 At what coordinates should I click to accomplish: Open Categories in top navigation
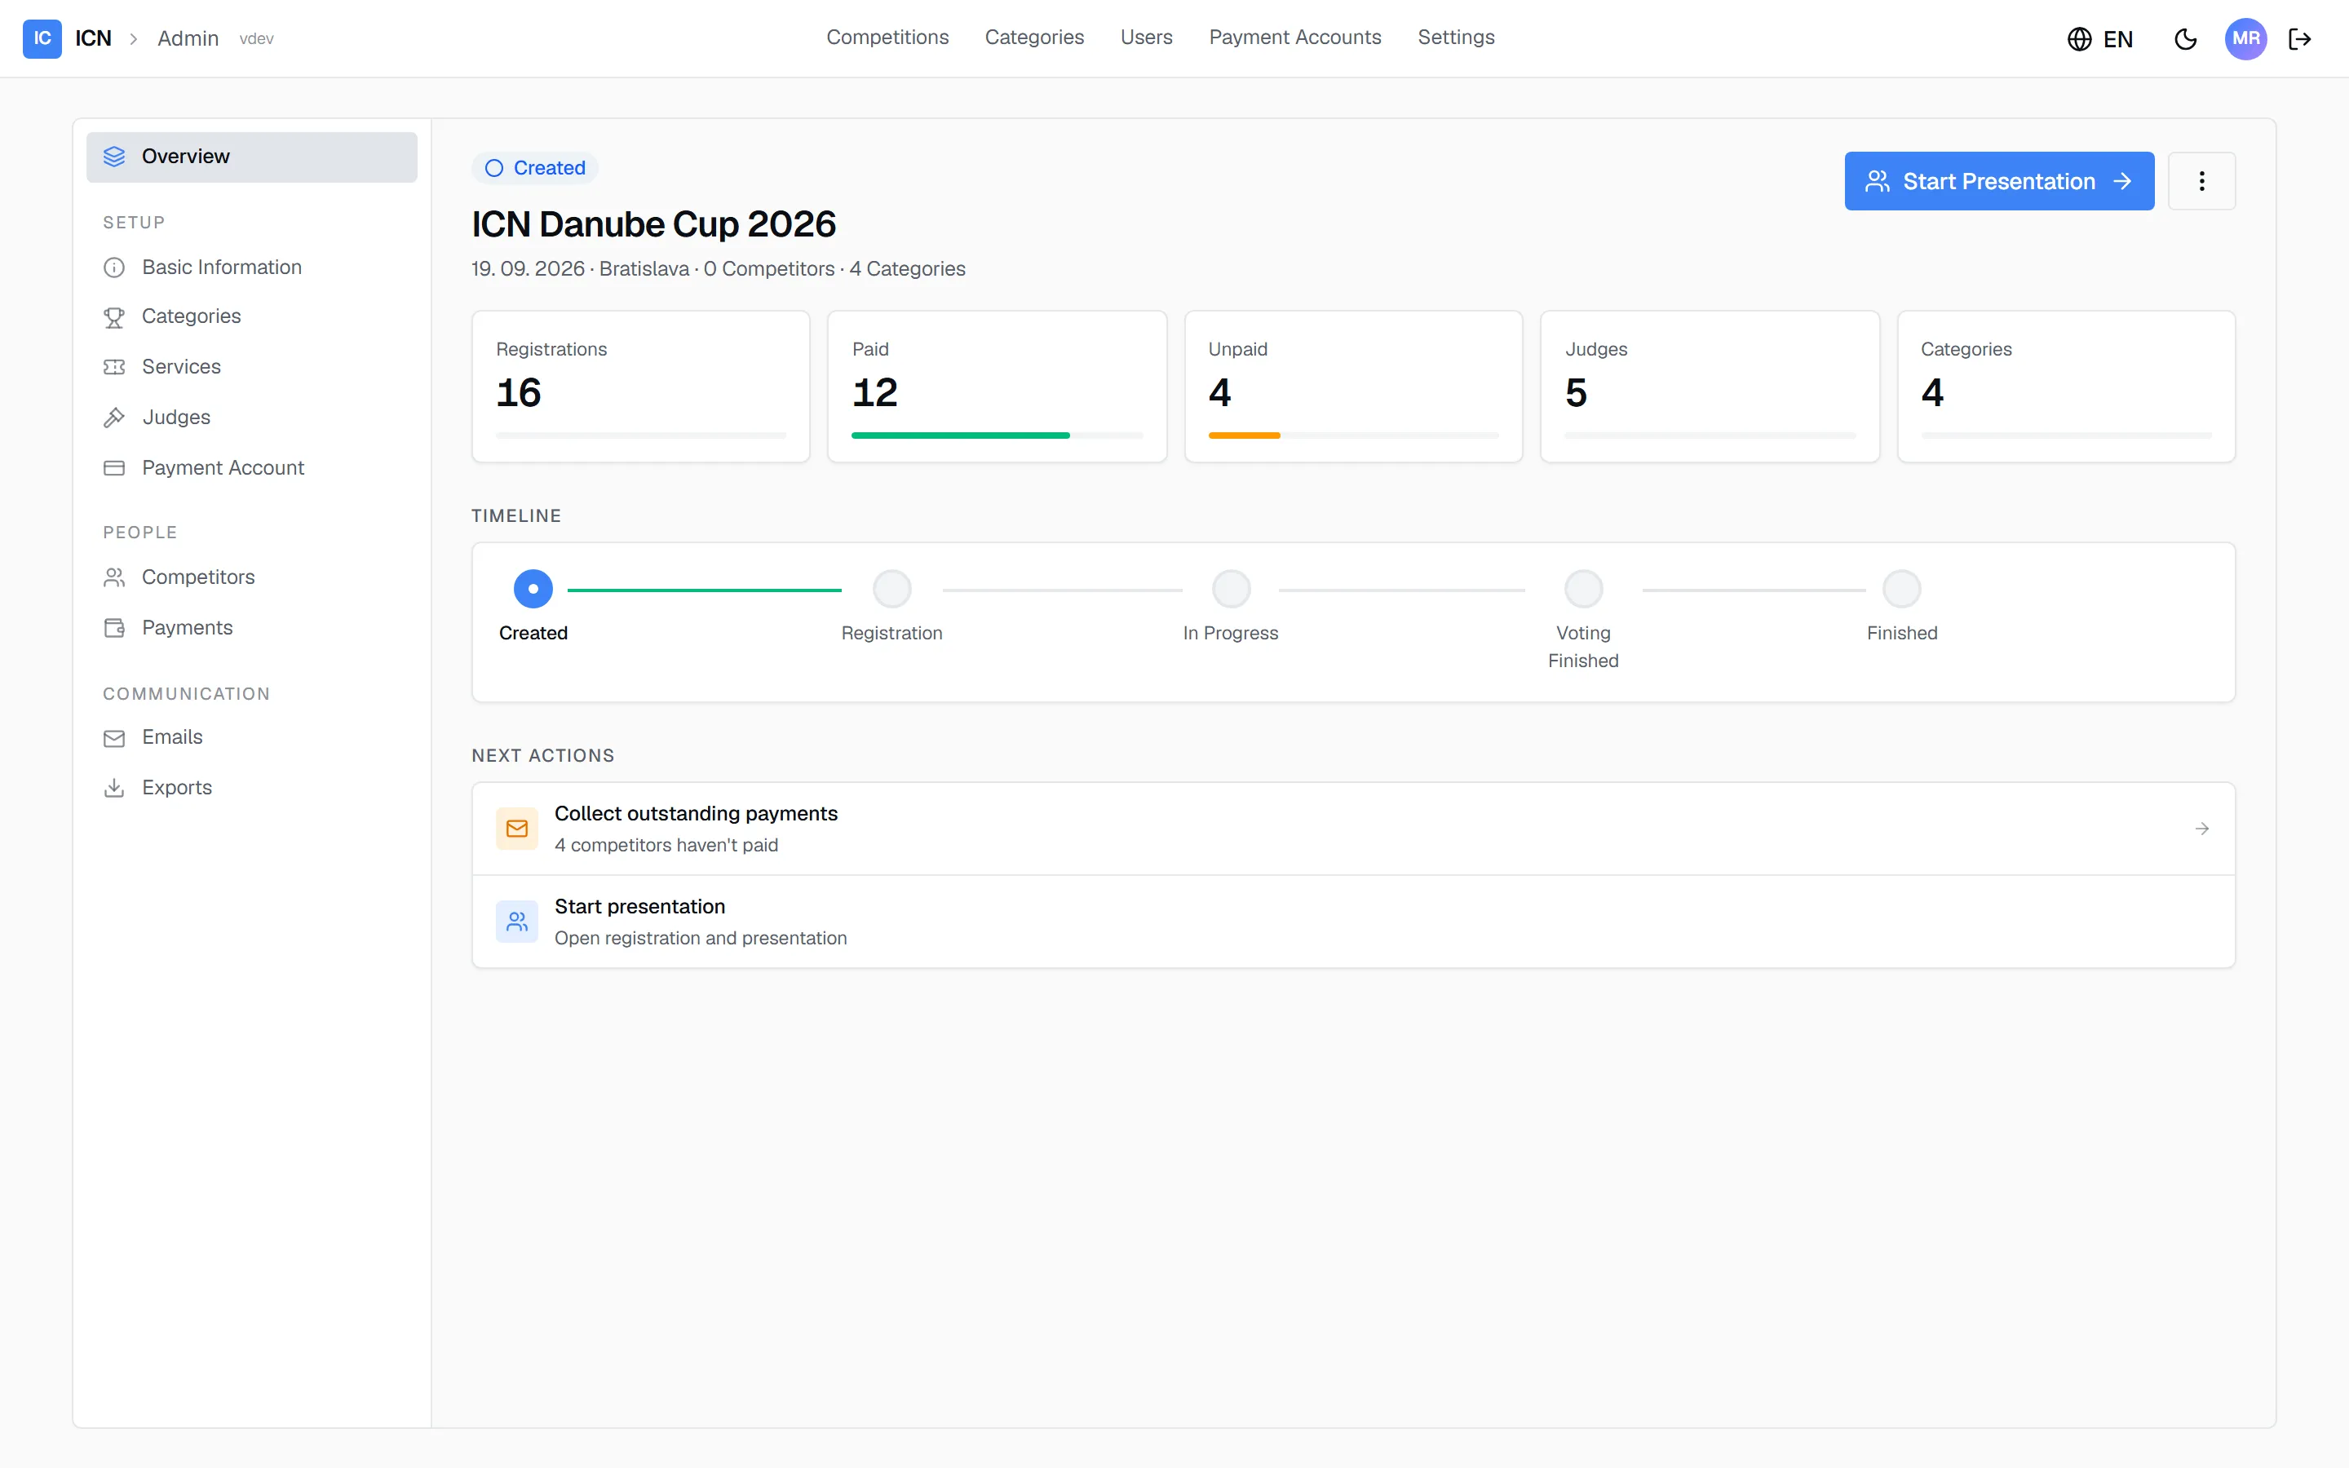(x=1033, y=37)
